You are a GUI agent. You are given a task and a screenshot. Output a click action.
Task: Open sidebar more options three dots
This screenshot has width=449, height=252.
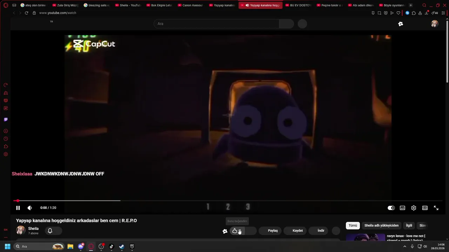6,237
